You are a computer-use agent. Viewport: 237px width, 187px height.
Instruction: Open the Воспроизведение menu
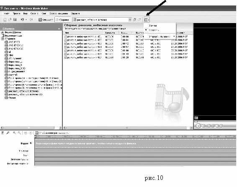(x=59, y=13)
